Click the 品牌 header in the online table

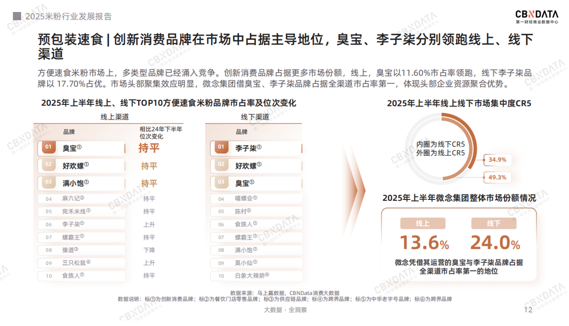pyautogui.click(x=69, y=132)
